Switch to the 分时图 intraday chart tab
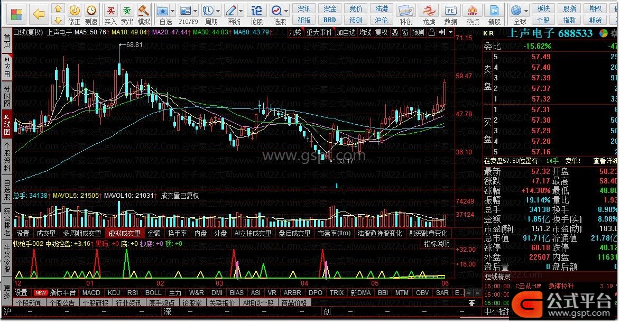The width and height of the screenshot is (620, 322). pyautogui.click(x=7, y=95)
